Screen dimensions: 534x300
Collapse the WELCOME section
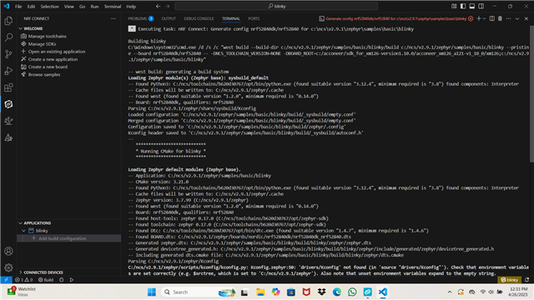[x=33, y=28]
